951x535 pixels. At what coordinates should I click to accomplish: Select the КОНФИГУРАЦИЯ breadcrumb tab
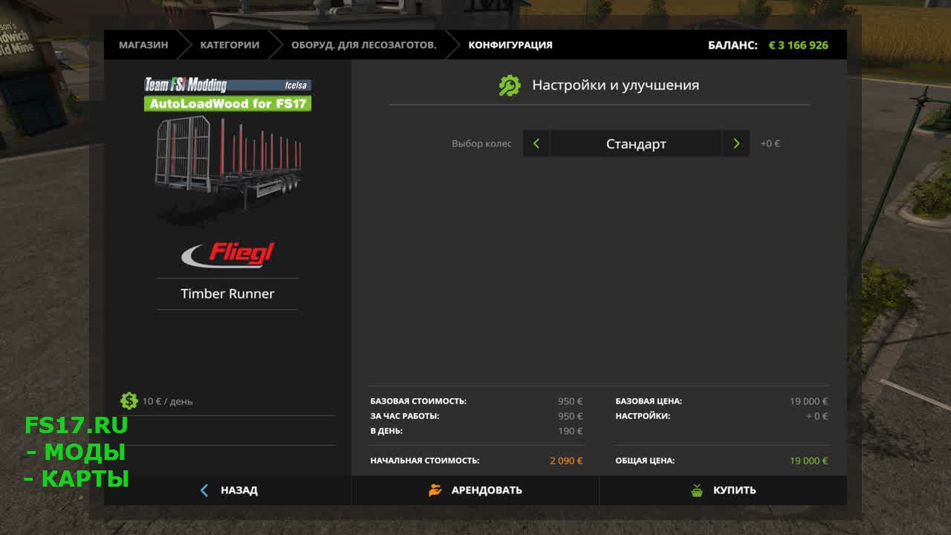tap(510, 45)
